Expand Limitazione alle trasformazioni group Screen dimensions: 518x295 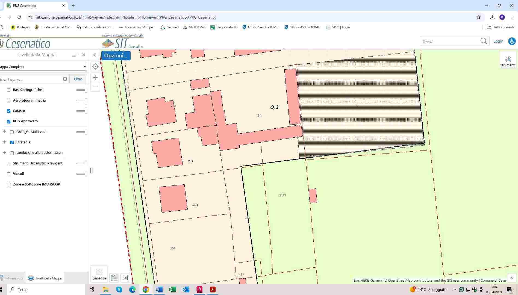click(x=4, y=152)
